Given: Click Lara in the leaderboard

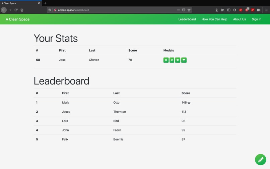Looking at the screenshot, I should click(65, 121).
